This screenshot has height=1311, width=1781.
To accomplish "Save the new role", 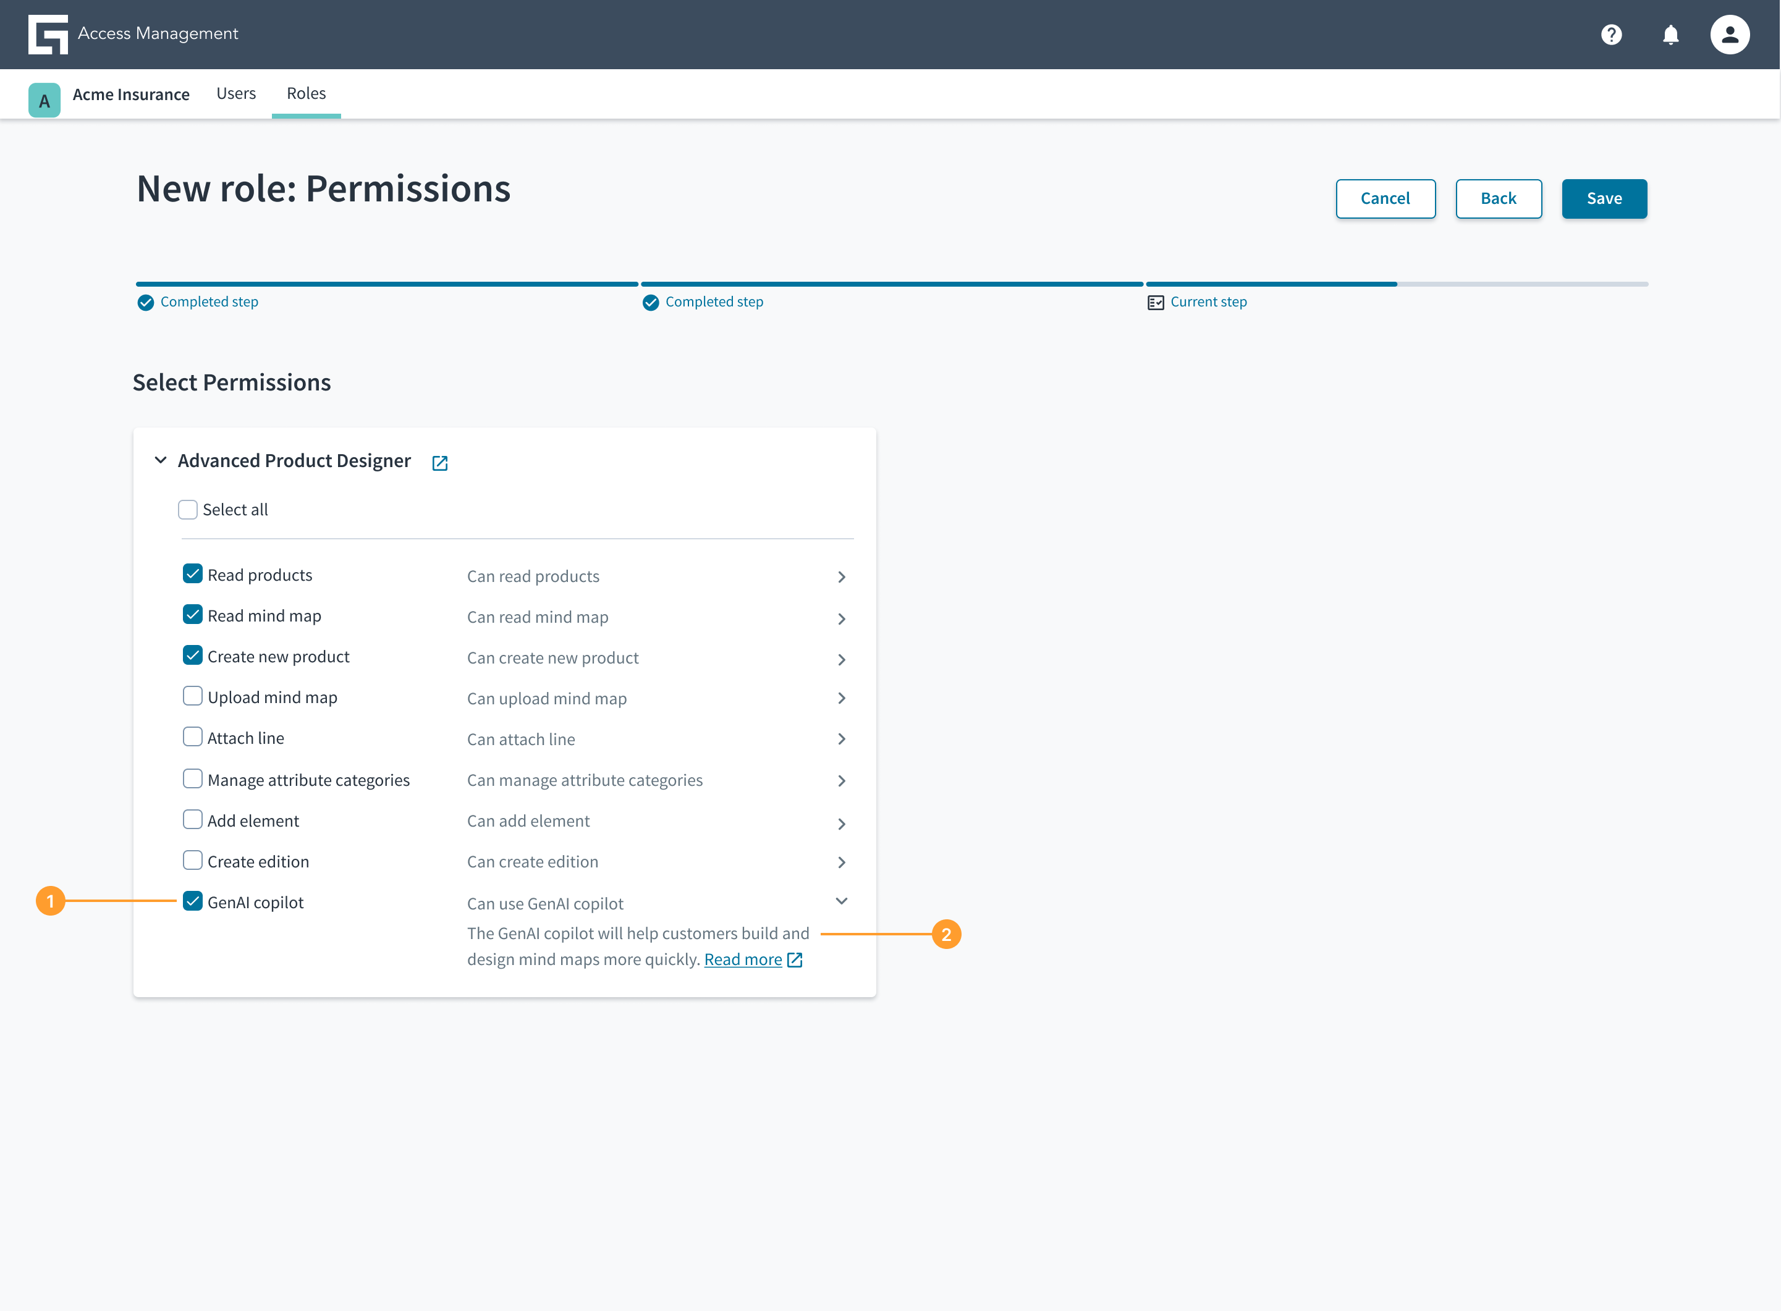I will (1604, 198).
